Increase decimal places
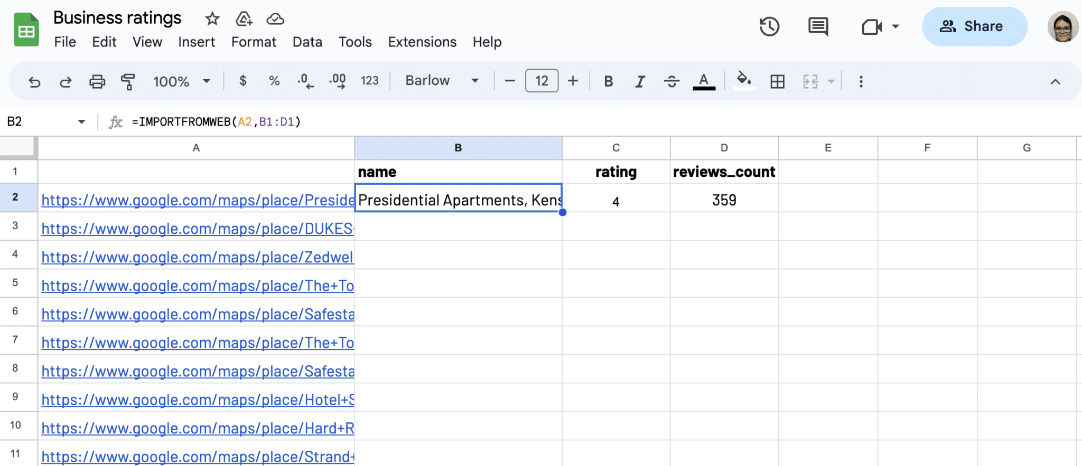 pyautogui.click(x=337, y=81)
